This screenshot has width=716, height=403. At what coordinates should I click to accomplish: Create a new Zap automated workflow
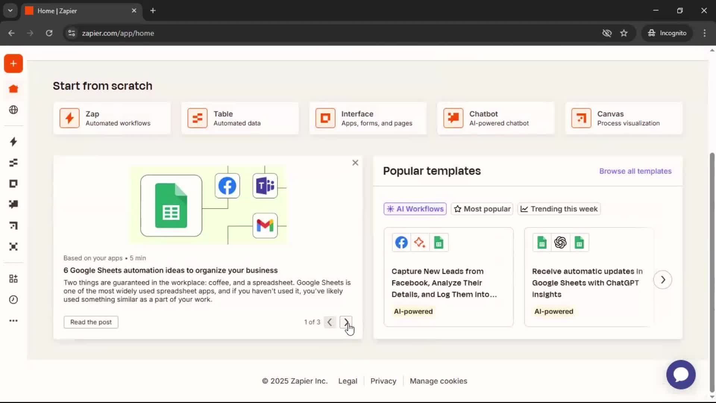[x=112, y=118]
